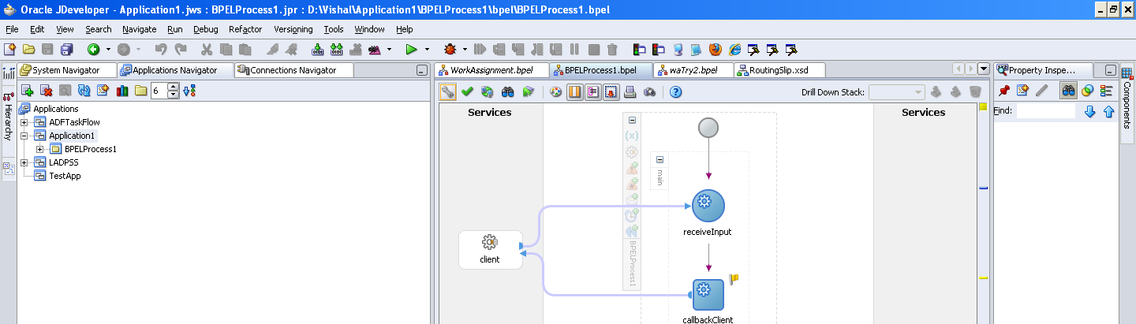Click the Open folder toolbar icon
The image size is (1136, 324).
[29, 49]
